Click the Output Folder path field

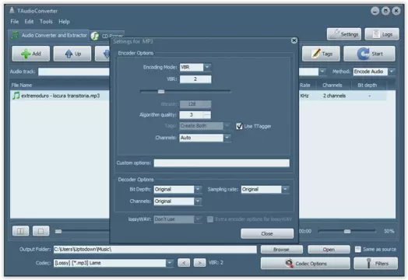point(155,250)
